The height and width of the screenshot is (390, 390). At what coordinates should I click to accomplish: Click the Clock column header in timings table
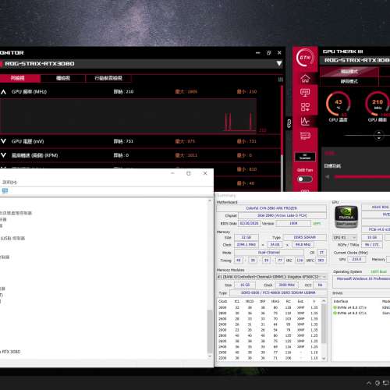(x=223, y=301)
